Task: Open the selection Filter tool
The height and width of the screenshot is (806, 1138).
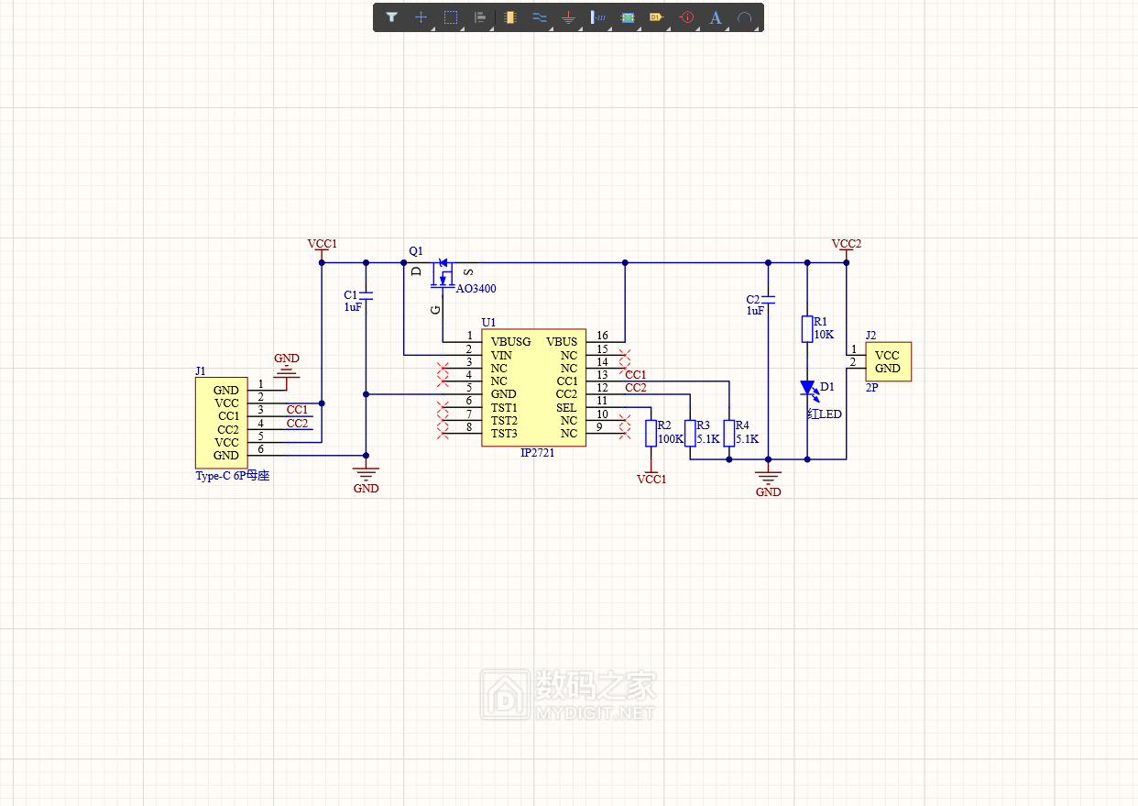Action: pyautogui.click(x=391, y=17)
